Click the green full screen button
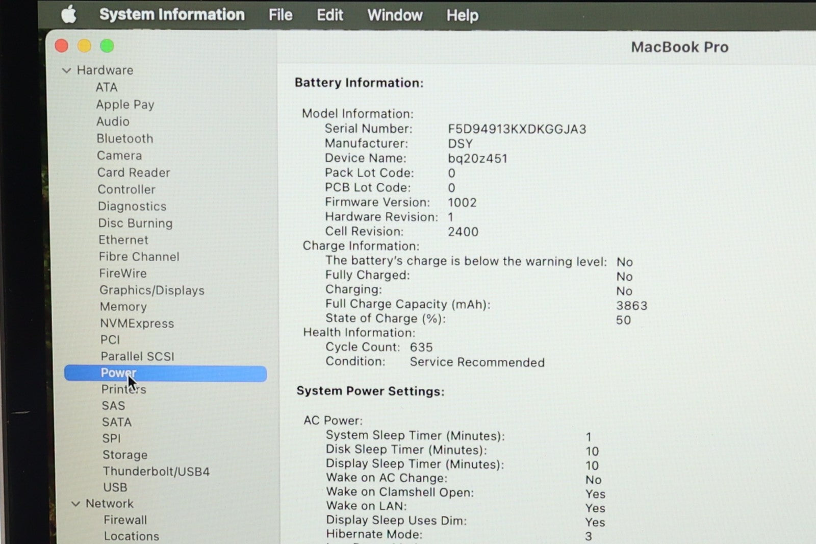Screen dimensions: 816x544 (x=107, y=46)
